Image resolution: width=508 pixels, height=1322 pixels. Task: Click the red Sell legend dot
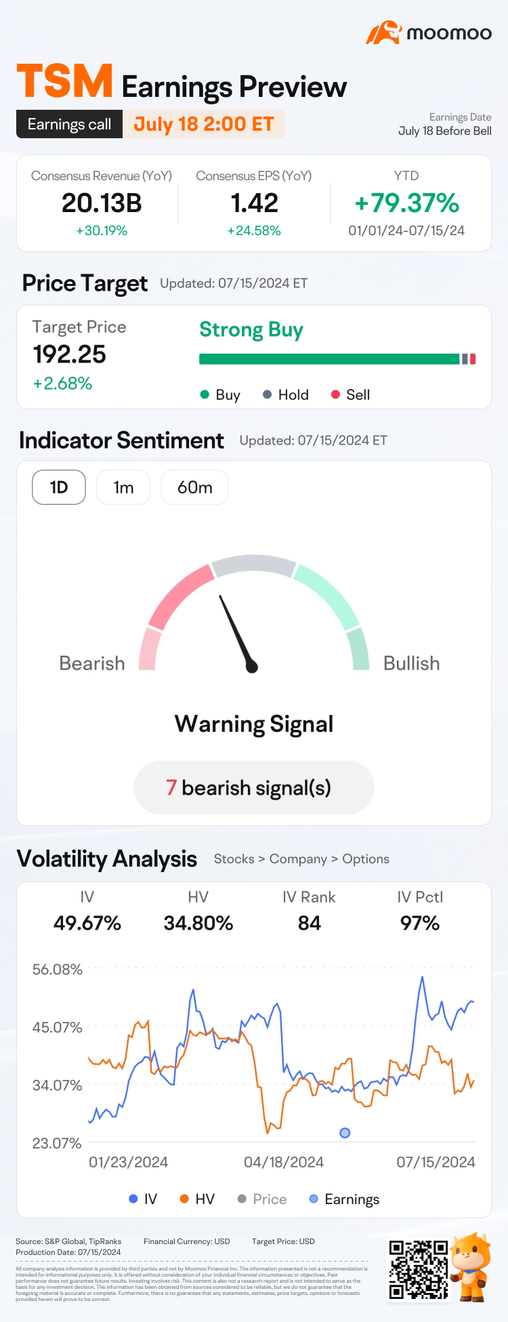point(335,394)
